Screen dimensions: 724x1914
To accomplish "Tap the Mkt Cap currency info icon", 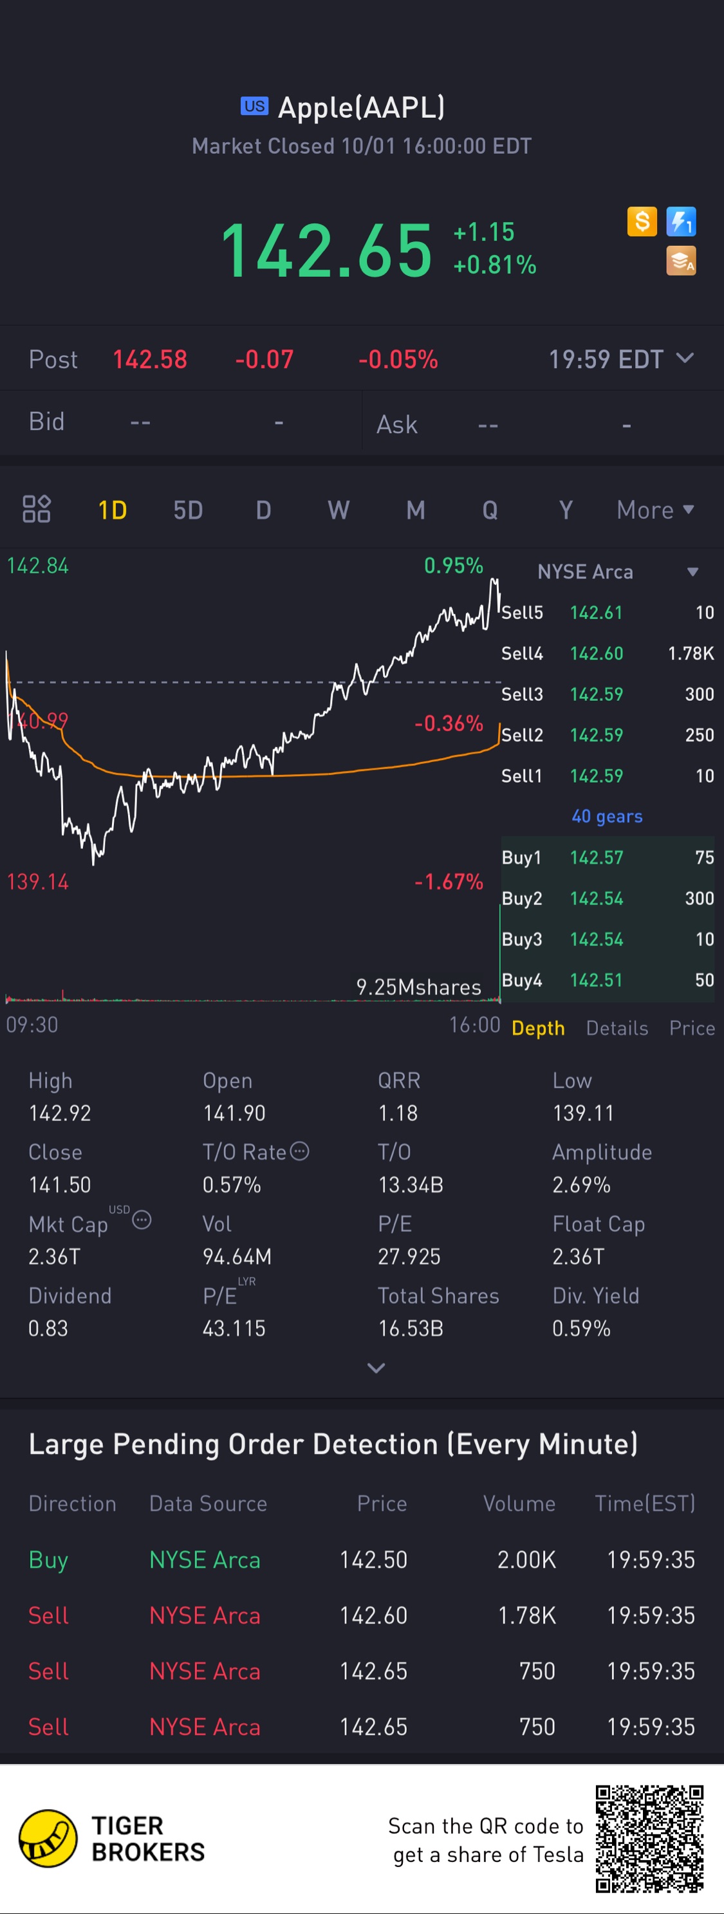I will pos(142,1220).
